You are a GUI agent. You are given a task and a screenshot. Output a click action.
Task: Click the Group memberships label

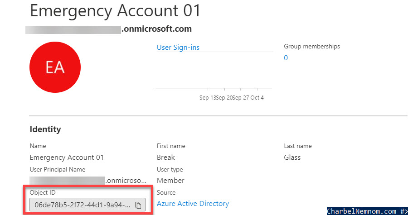click(x=312, y=47)
